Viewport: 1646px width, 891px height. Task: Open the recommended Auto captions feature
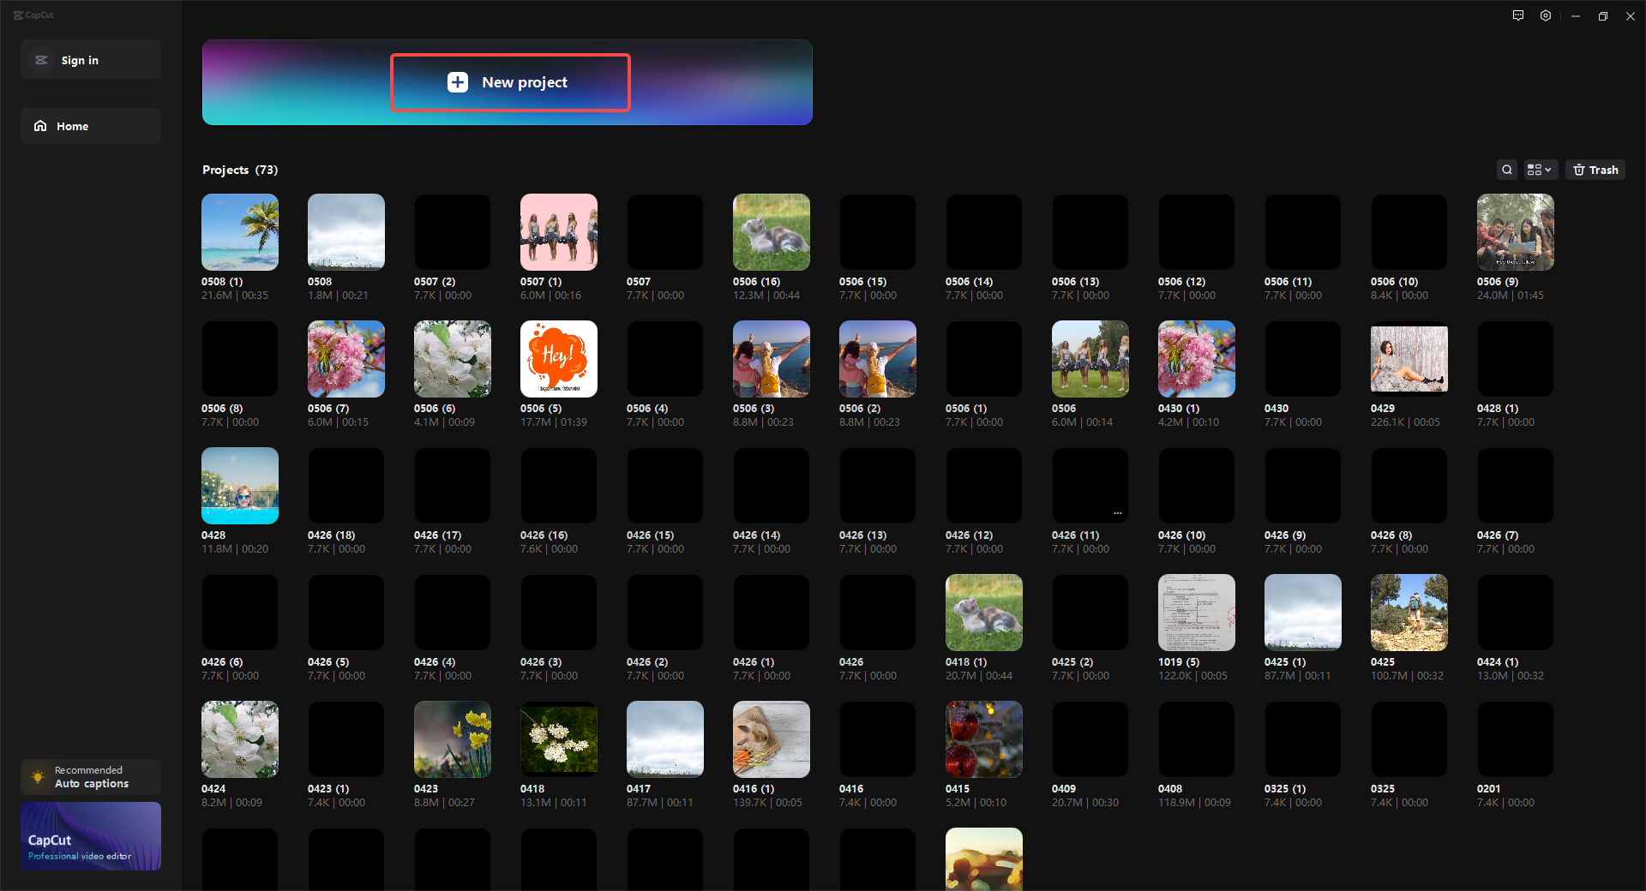pos(90,777)
